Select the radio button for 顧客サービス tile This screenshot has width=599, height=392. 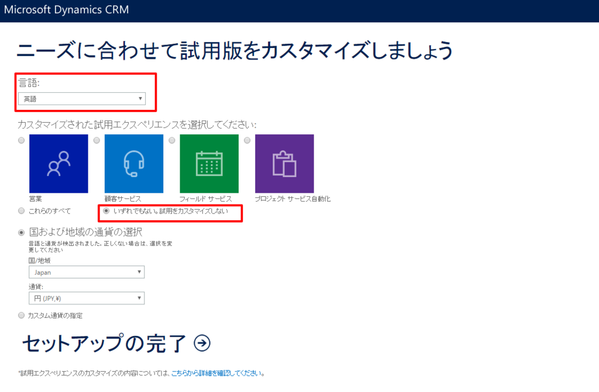coord(97,140)
